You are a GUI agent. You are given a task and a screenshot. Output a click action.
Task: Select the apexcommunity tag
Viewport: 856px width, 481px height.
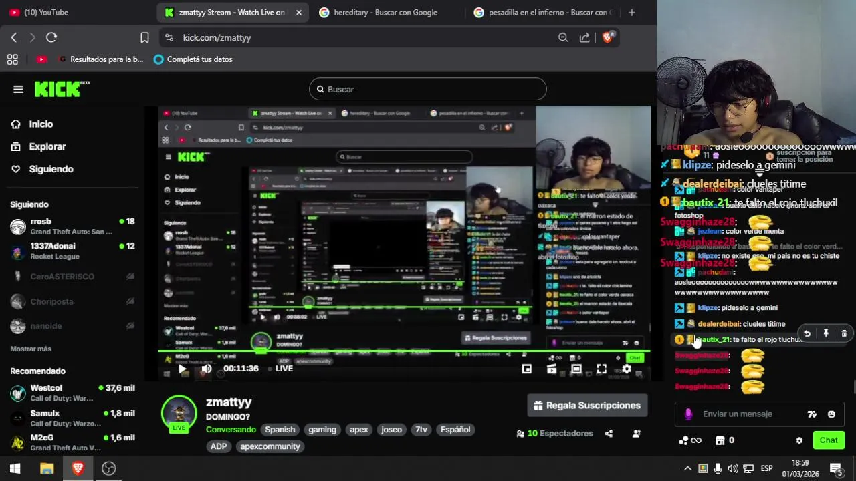(270, 446)
